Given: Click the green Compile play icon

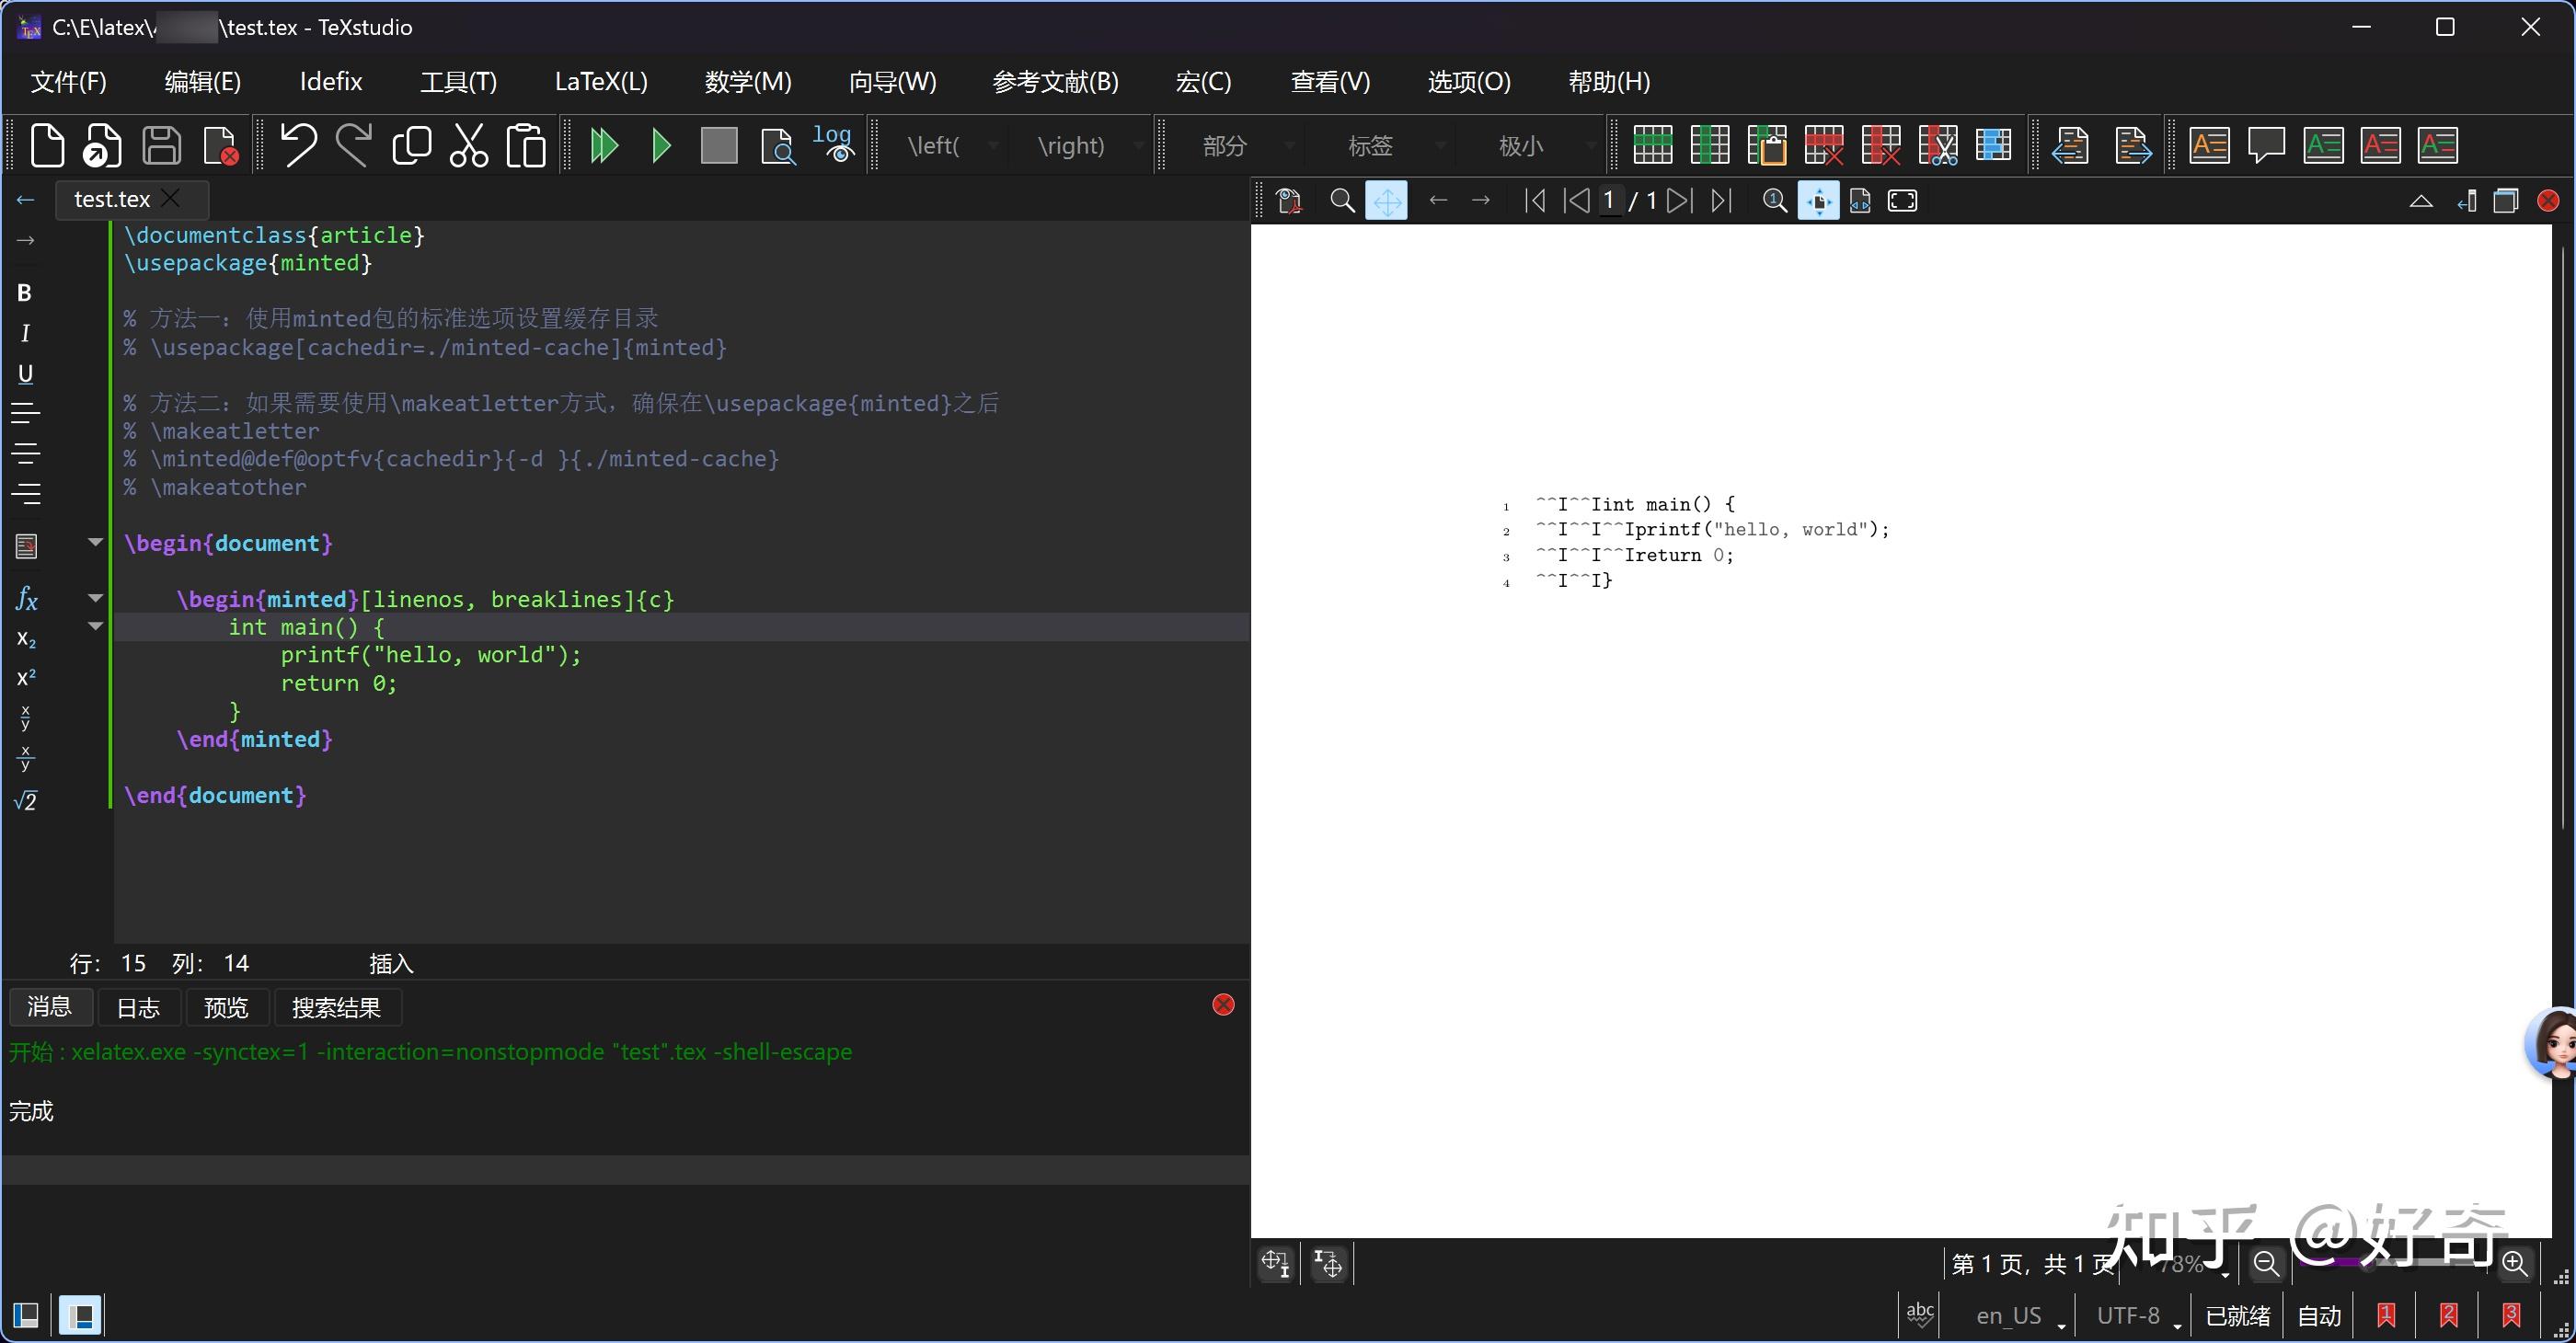Looking at the screenshot, I should (661, 146).
